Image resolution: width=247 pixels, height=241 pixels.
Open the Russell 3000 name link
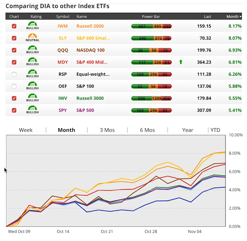tap(90, 98)
